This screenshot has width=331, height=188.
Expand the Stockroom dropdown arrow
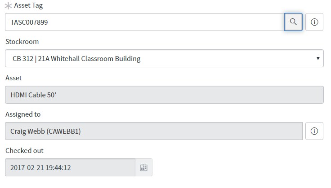[x=318, y=58]
